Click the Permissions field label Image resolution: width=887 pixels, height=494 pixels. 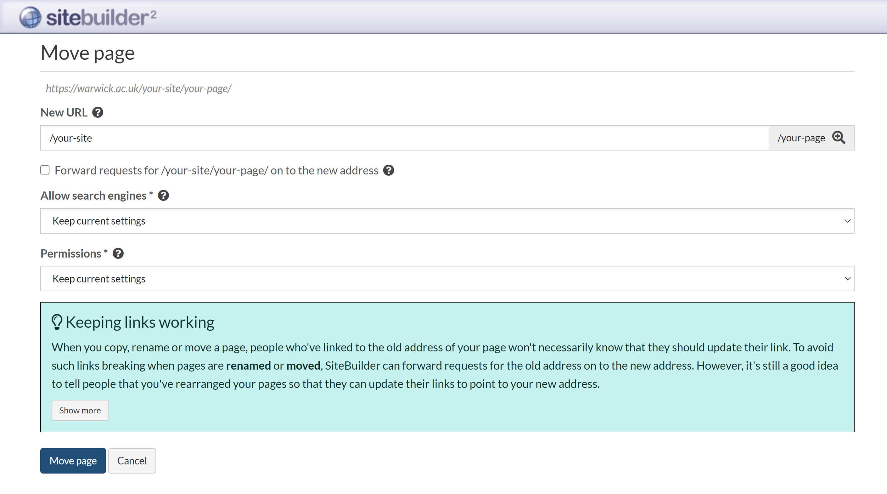(71, 253)
